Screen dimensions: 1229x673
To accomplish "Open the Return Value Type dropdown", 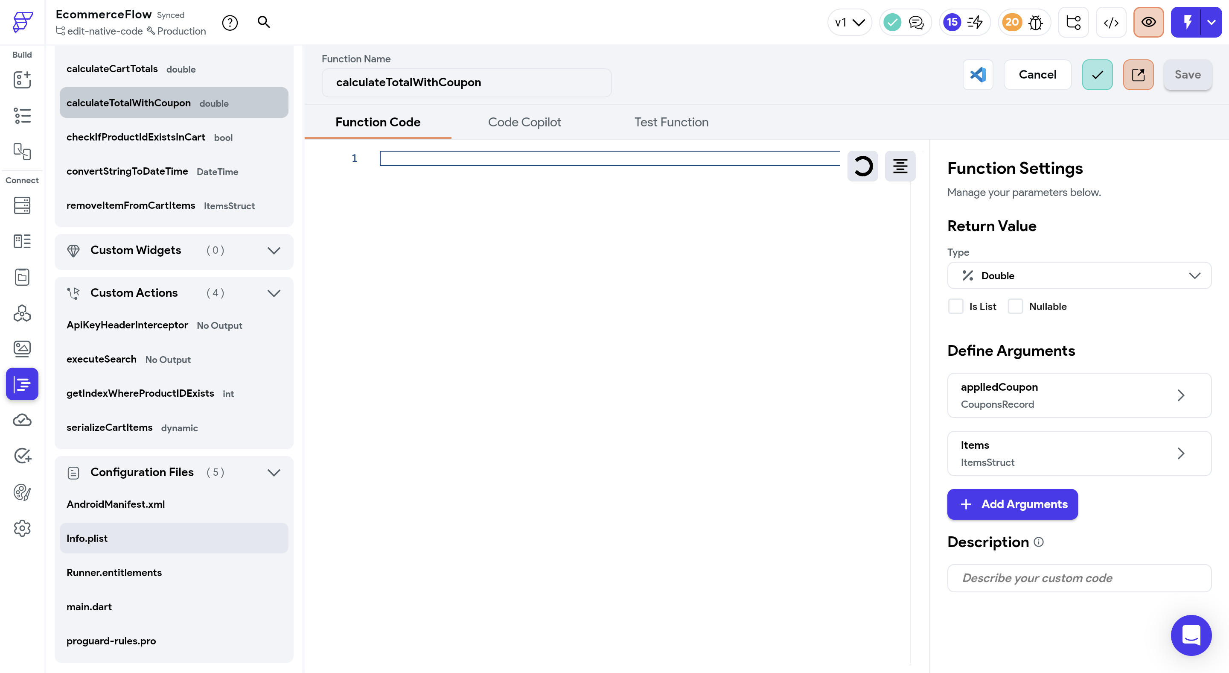I will pos(1079,275).
